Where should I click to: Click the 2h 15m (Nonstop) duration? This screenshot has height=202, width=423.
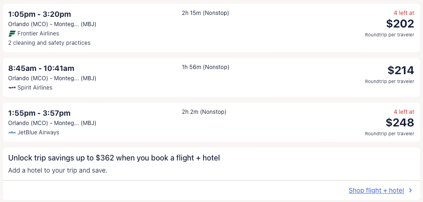pyautogui.click(x=205, y=13)
